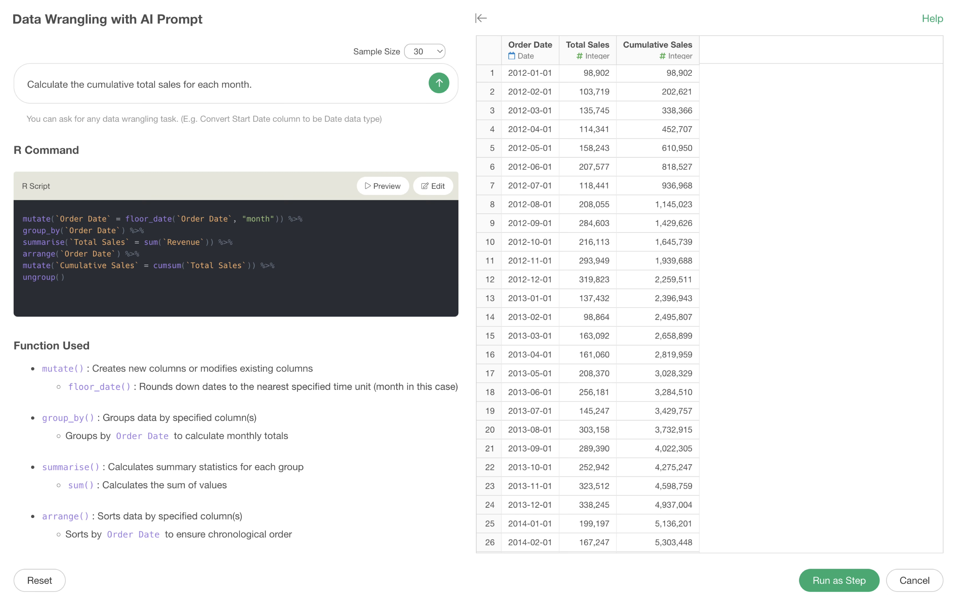
Task: Click the sum() function text
Action: tap(81, 485)
